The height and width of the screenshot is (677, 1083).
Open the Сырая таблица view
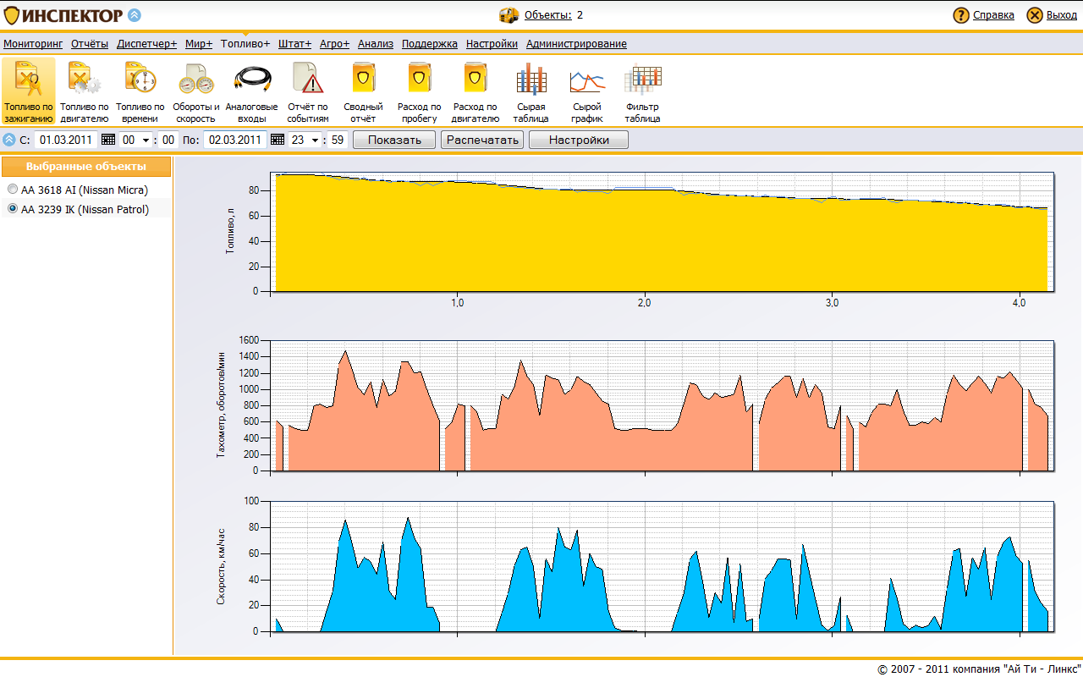(531, 91)
